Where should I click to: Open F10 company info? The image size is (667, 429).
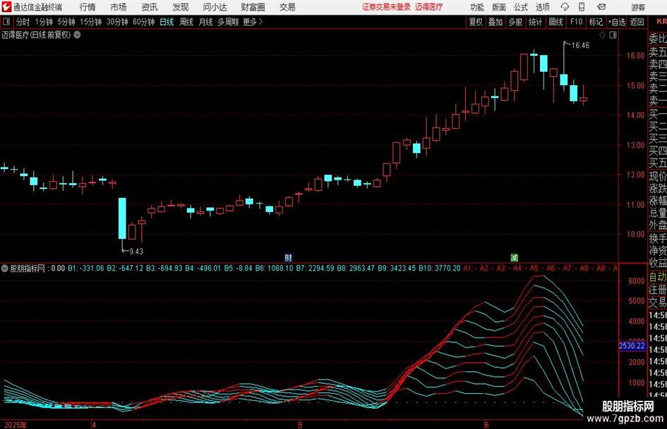pos(577,22)
